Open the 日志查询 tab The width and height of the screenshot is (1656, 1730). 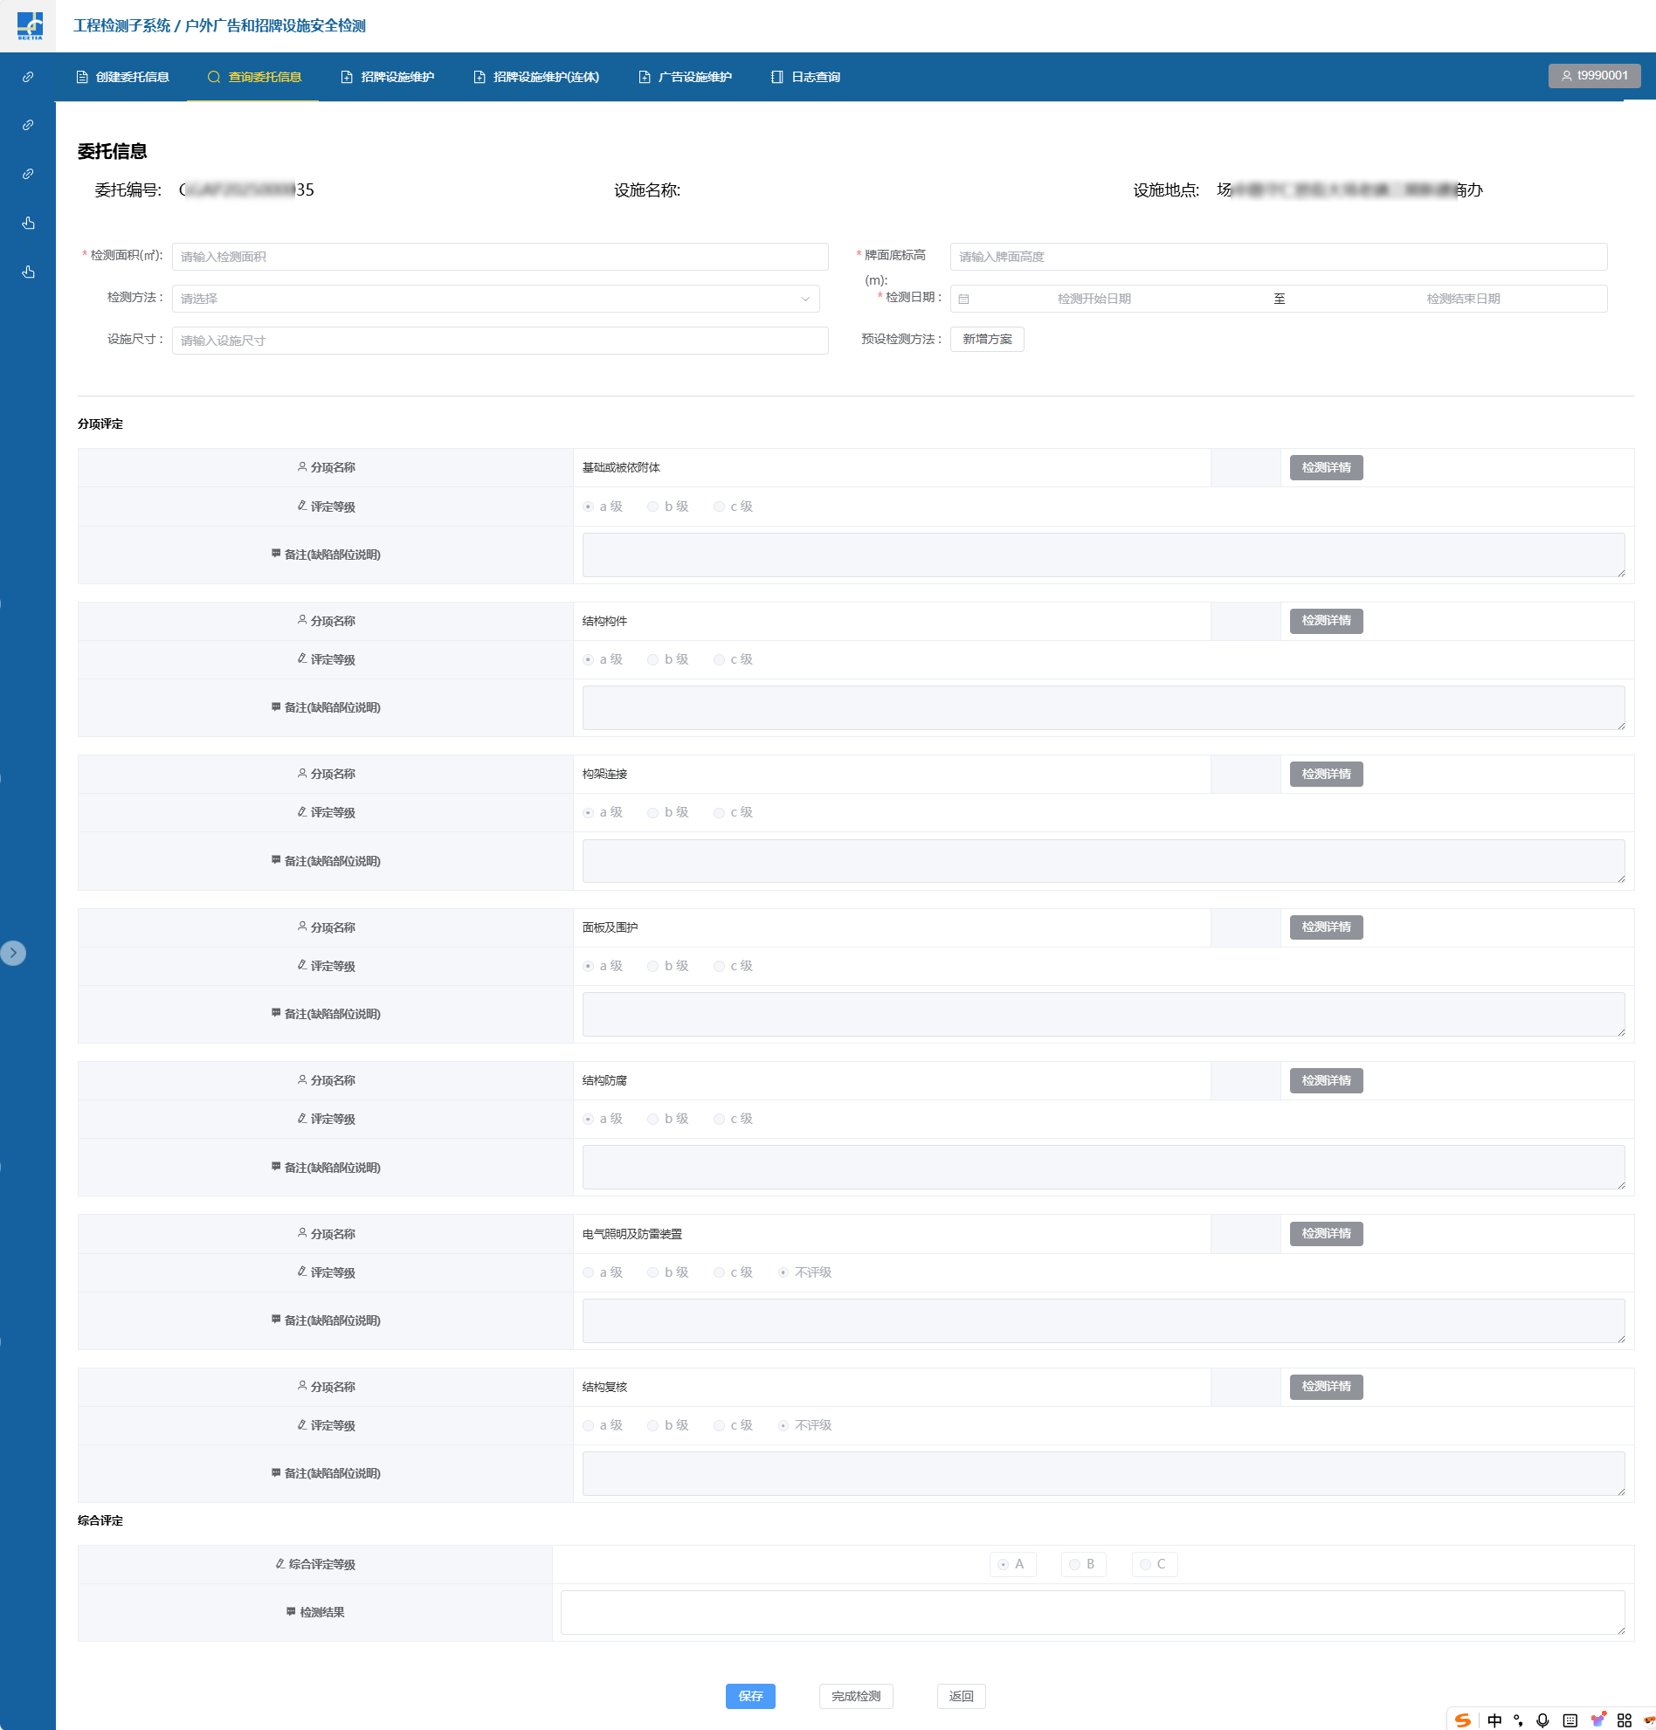(805, 77)
